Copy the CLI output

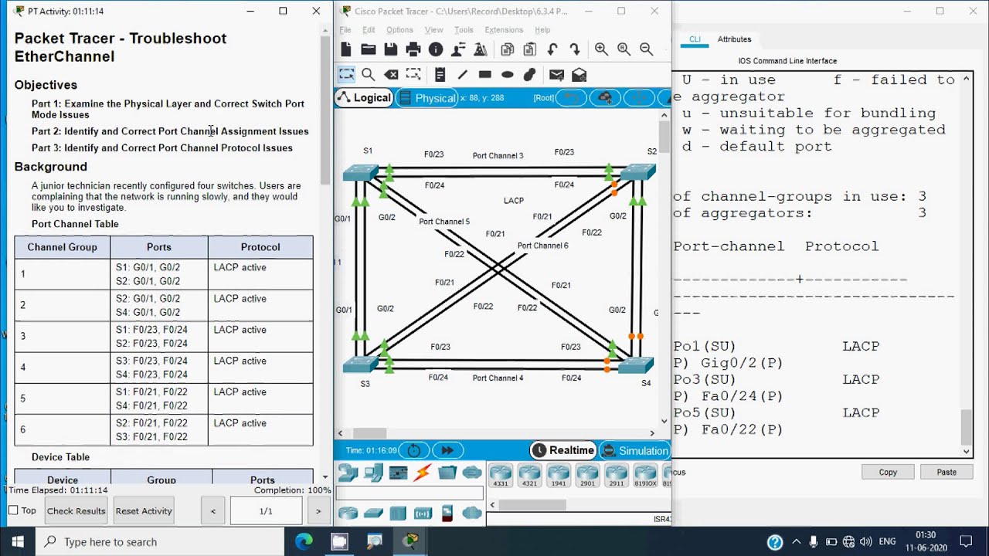pyautogui.click(x=888, y=472)
